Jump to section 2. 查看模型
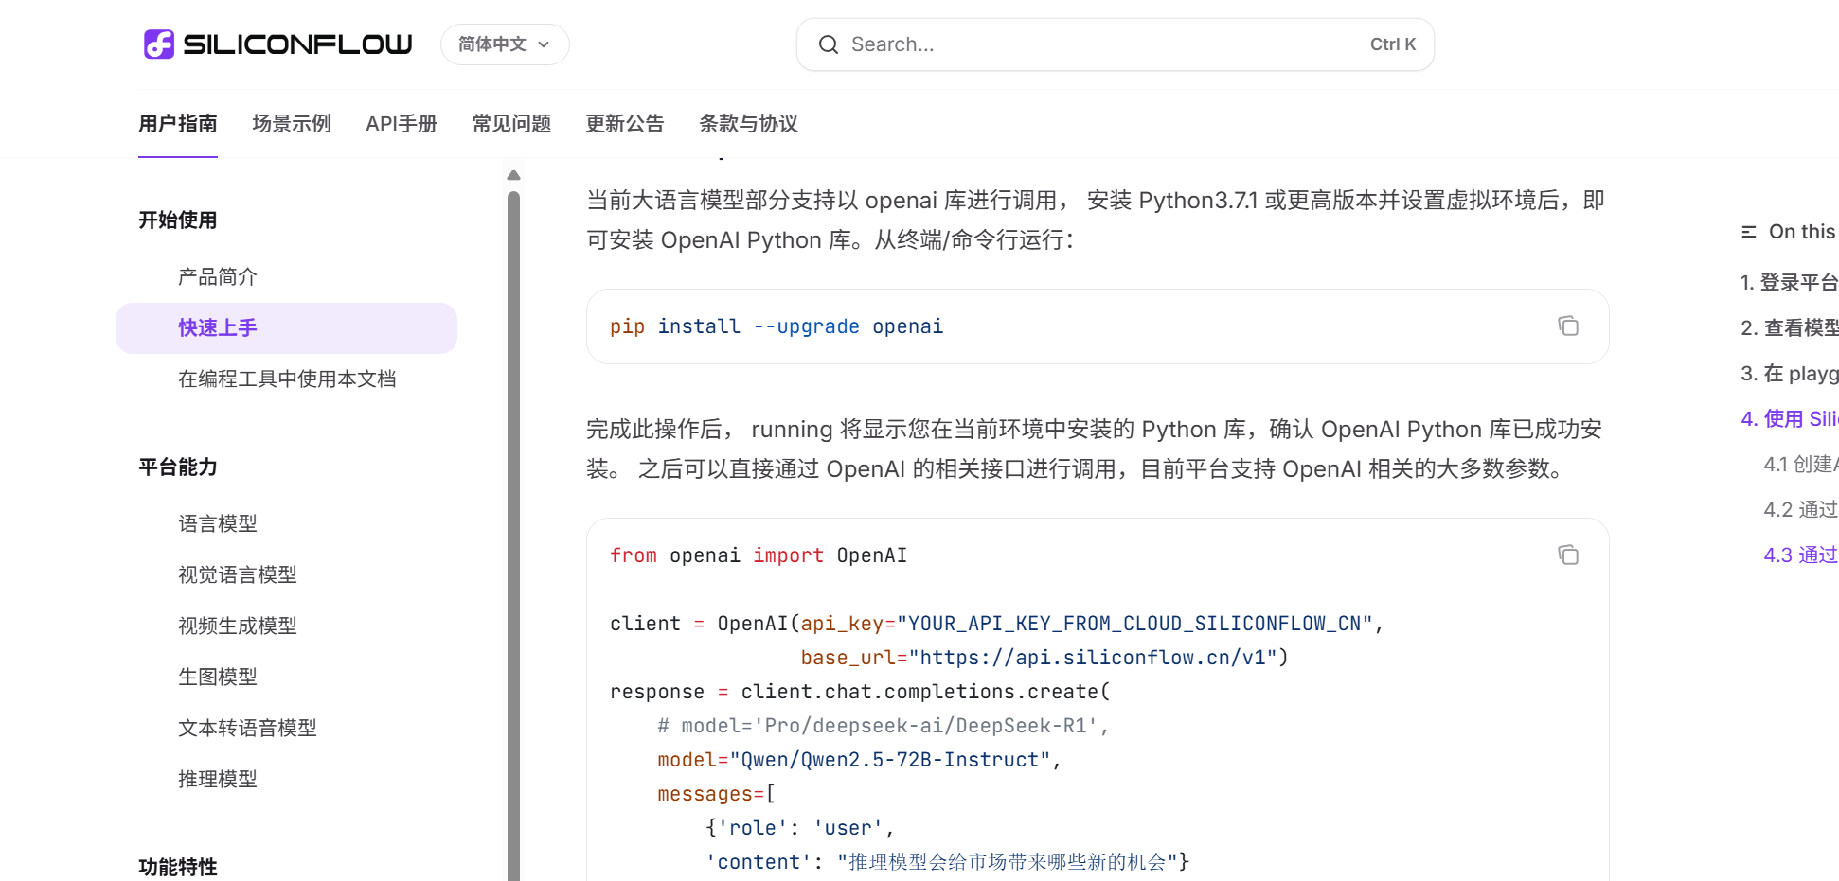Viewport: 1839px width, 881px height. pos(1790,327)
